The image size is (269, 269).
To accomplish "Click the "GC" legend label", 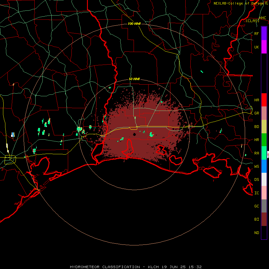I will pyautogui.click(x=257, y=206).
